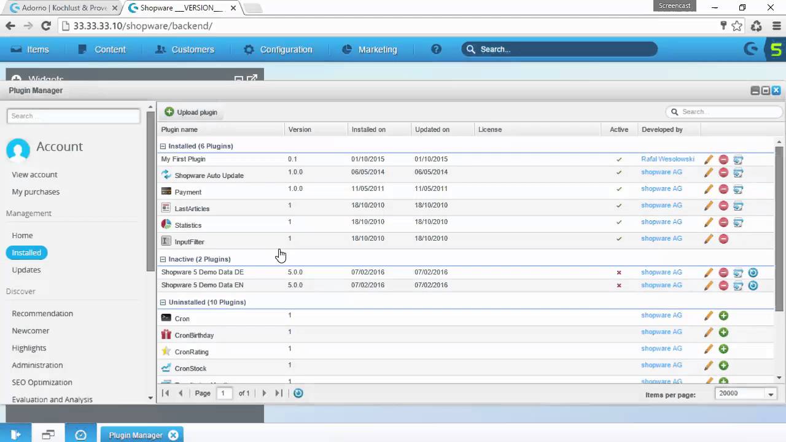Open the help question mark icon in top menu
The width and height of the screenshot is (786, 442).
pos(436,49)
